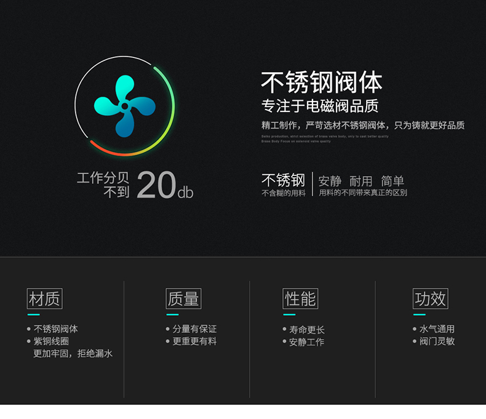486x419 pixels.
Task: Switch to the 性能 boxed heading
Action: point(300,299)
